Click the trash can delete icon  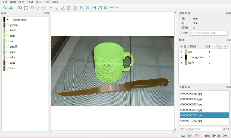pyautogui.click(x=69, y=8)
